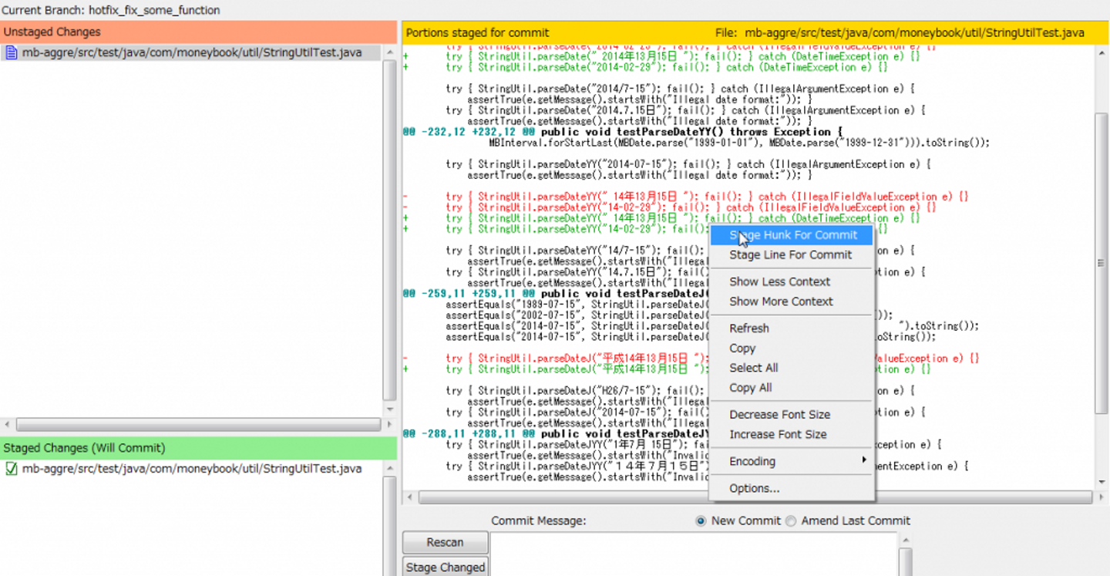Screen dimensions: 1110x576
Task: Choose Stage Line For Commit
Action: tap(790, 255)
